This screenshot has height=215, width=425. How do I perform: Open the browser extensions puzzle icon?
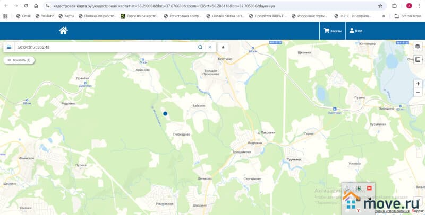395,6
